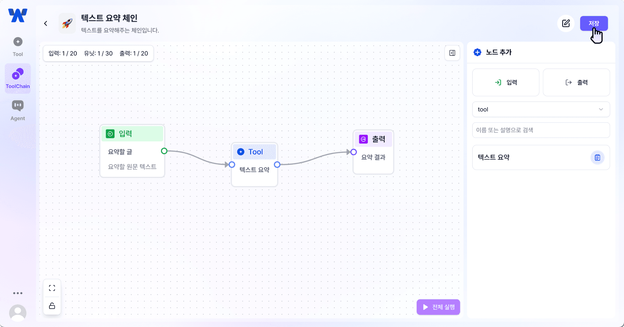Add an 입력 node from panel
The height and width of the screenshot is (327, 624).
505,83
